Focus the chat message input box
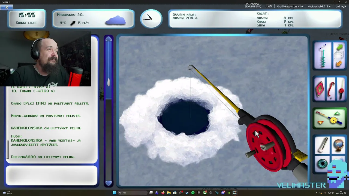Screen dimensions: 349x196 pyautogui.click(x=52, y=176)
